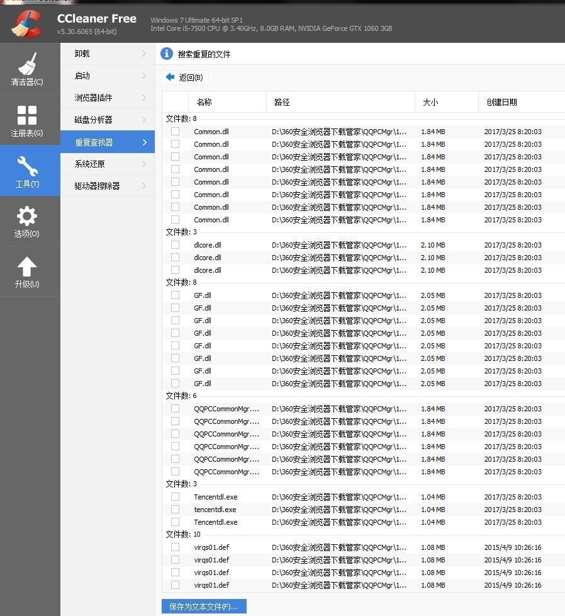The image size is (565, 616).
Task: Click the 文件数: 6 group header
Action: tap(181, 396)
